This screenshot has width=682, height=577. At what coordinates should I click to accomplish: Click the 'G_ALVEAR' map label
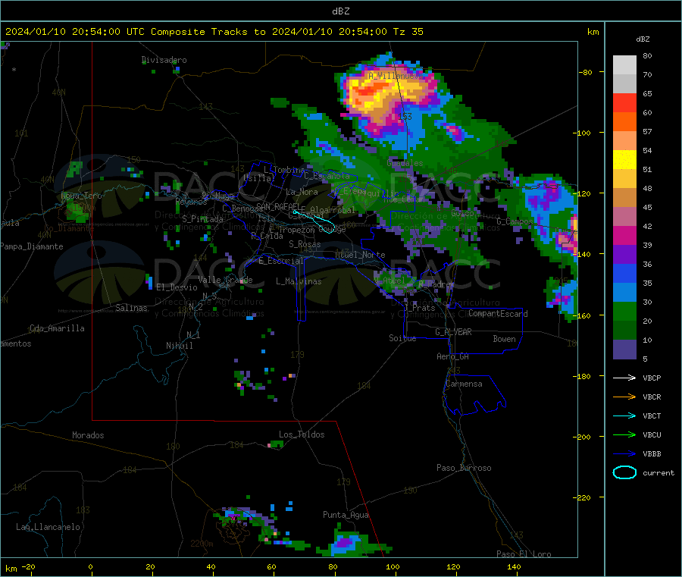click(x=454, y=332)
